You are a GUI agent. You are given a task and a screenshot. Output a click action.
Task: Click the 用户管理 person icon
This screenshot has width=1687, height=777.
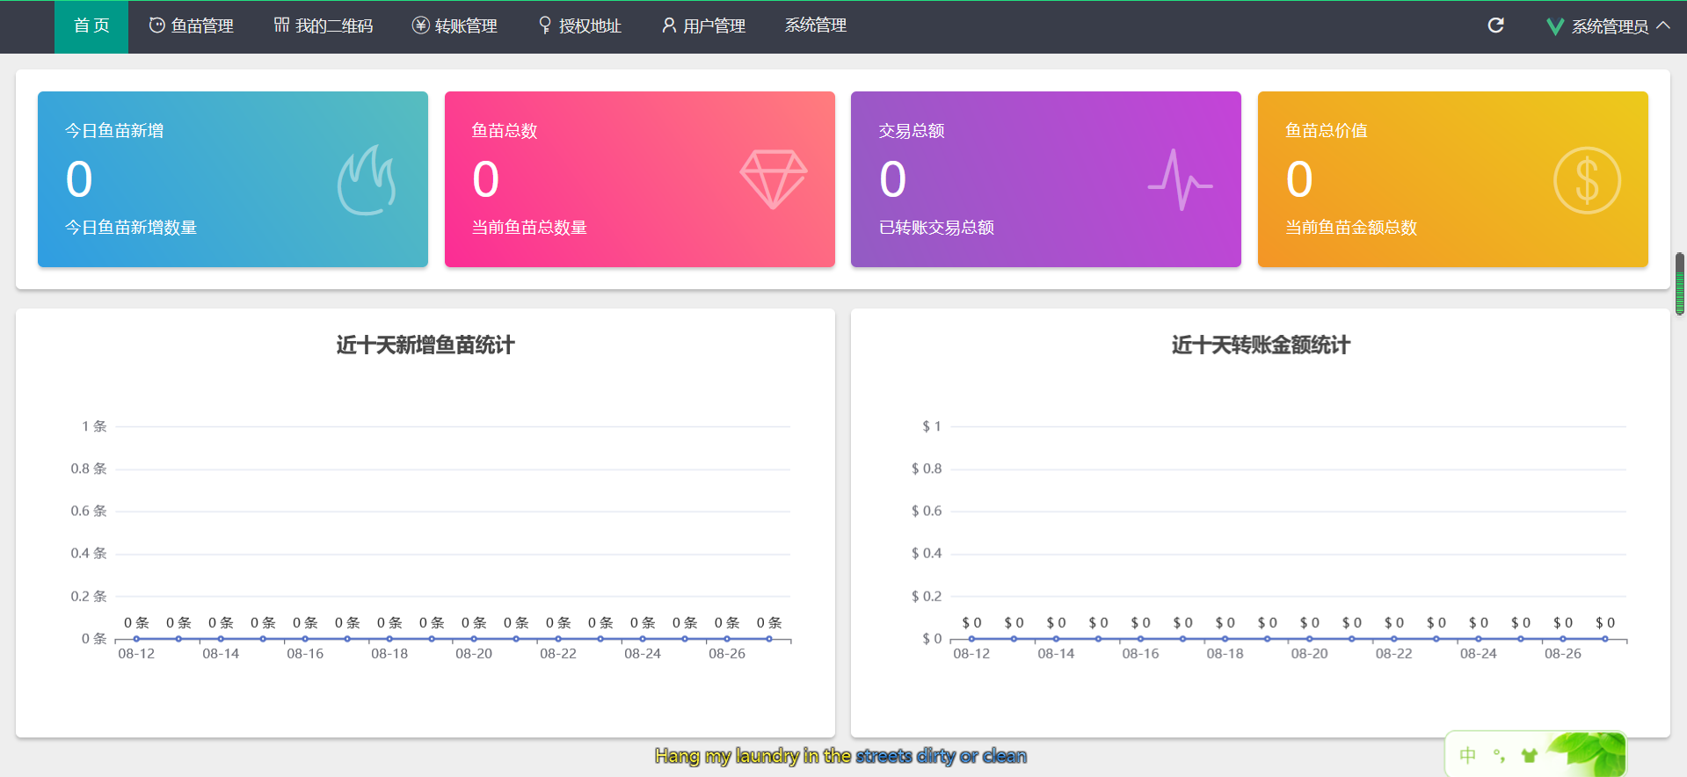coord(669,25)
